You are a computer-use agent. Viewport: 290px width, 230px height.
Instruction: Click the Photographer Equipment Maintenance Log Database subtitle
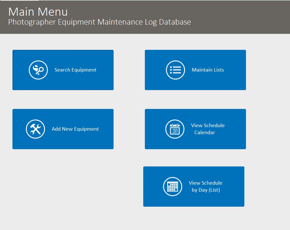click(x=100, y=22)
